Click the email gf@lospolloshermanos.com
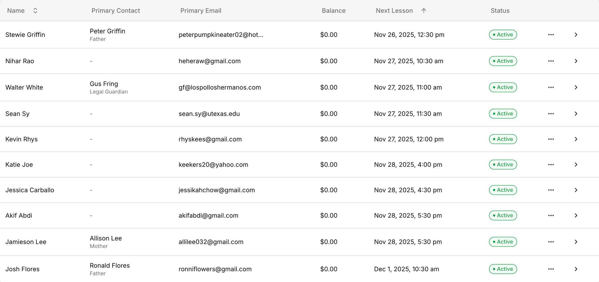 pos(220,87)
